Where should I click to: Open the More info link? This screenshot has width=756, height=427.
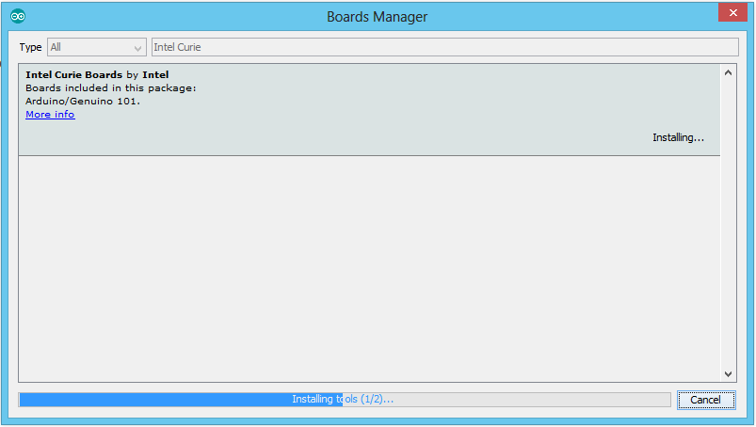(x=50, y=114)
